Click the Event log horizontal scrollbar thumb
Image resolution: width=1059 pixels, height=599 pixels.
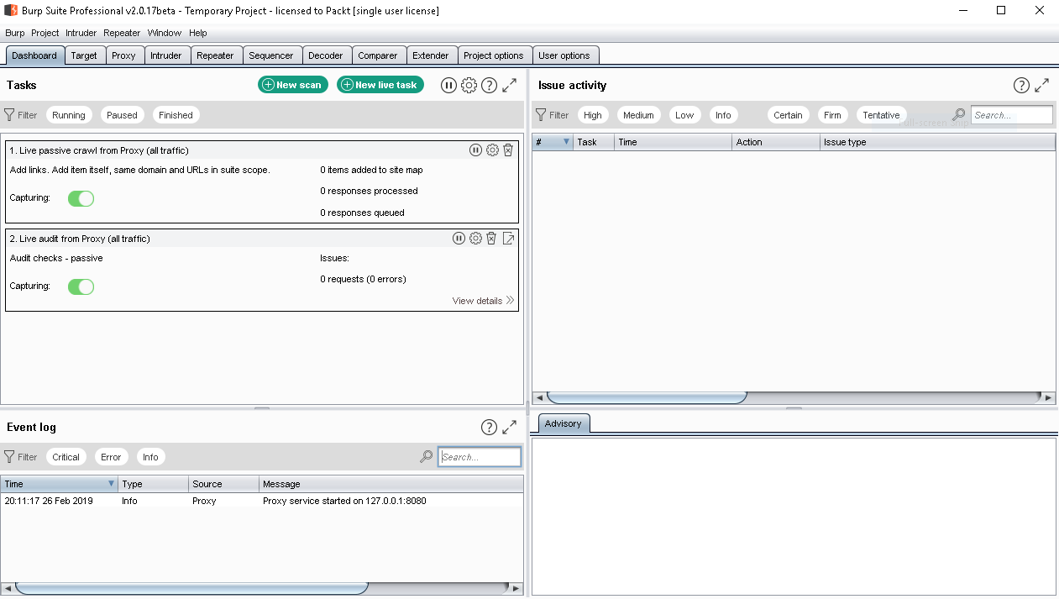191,588
